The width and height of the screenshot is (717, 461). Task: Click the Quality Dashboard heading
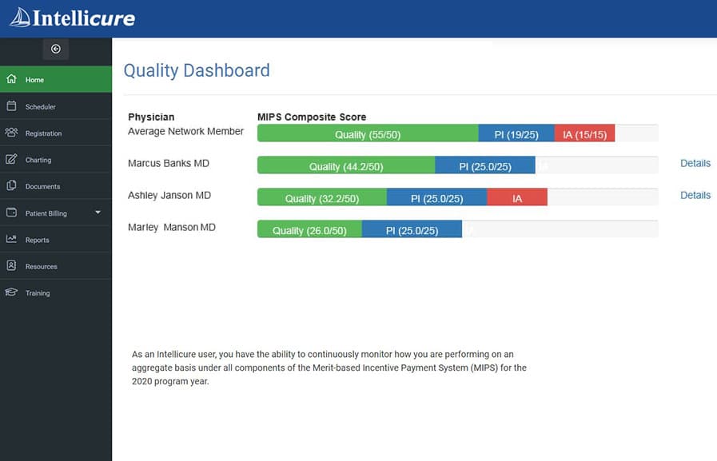click(x=197, y=70)
